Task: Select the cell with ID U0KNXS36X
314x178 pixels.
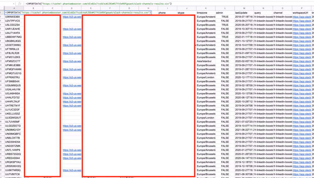Action: click(x=14, y=17)
